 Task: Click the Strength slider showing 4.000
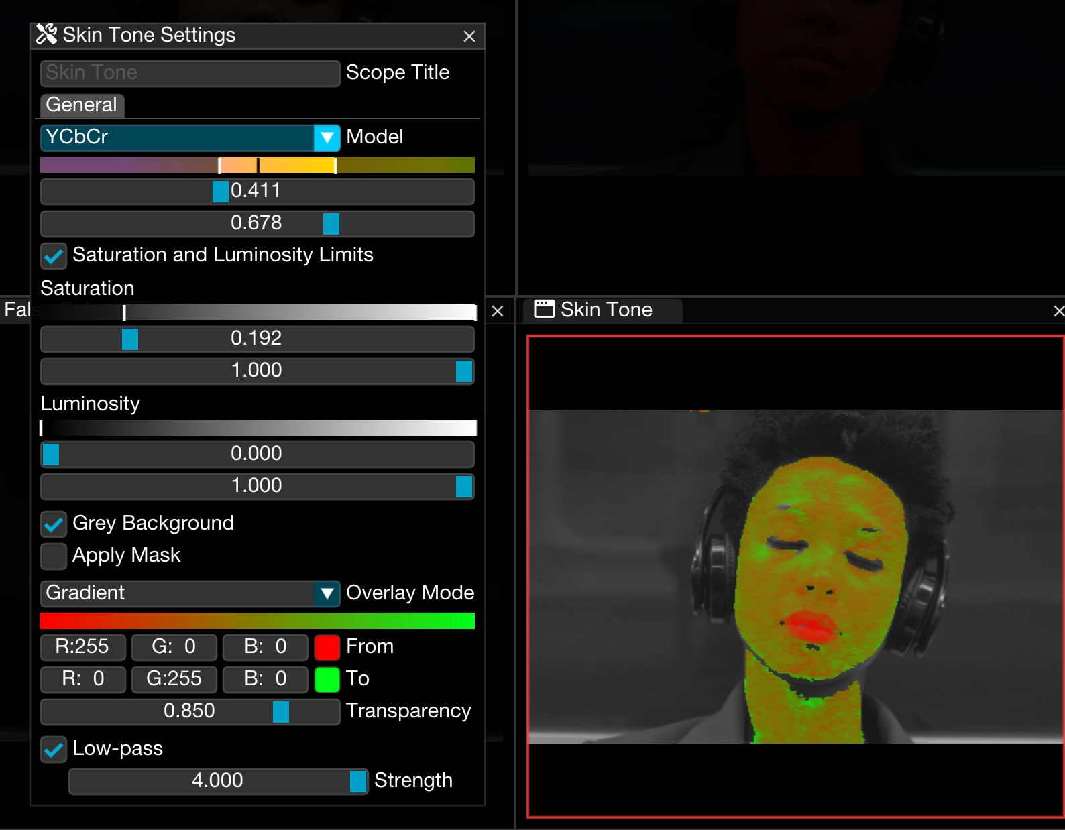pos(217,781)
